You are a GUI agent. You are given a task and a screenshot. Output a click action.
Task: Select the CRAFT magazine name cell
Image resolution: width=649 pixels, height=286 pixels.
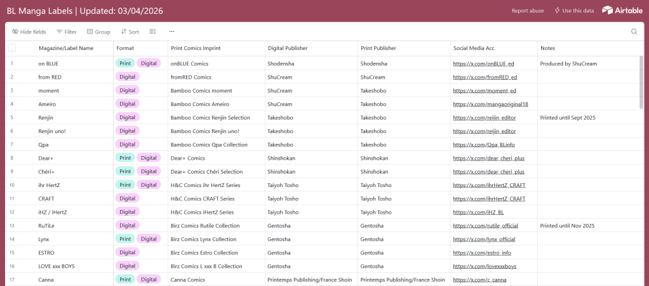pyautogui.click(x=46, y=198)
